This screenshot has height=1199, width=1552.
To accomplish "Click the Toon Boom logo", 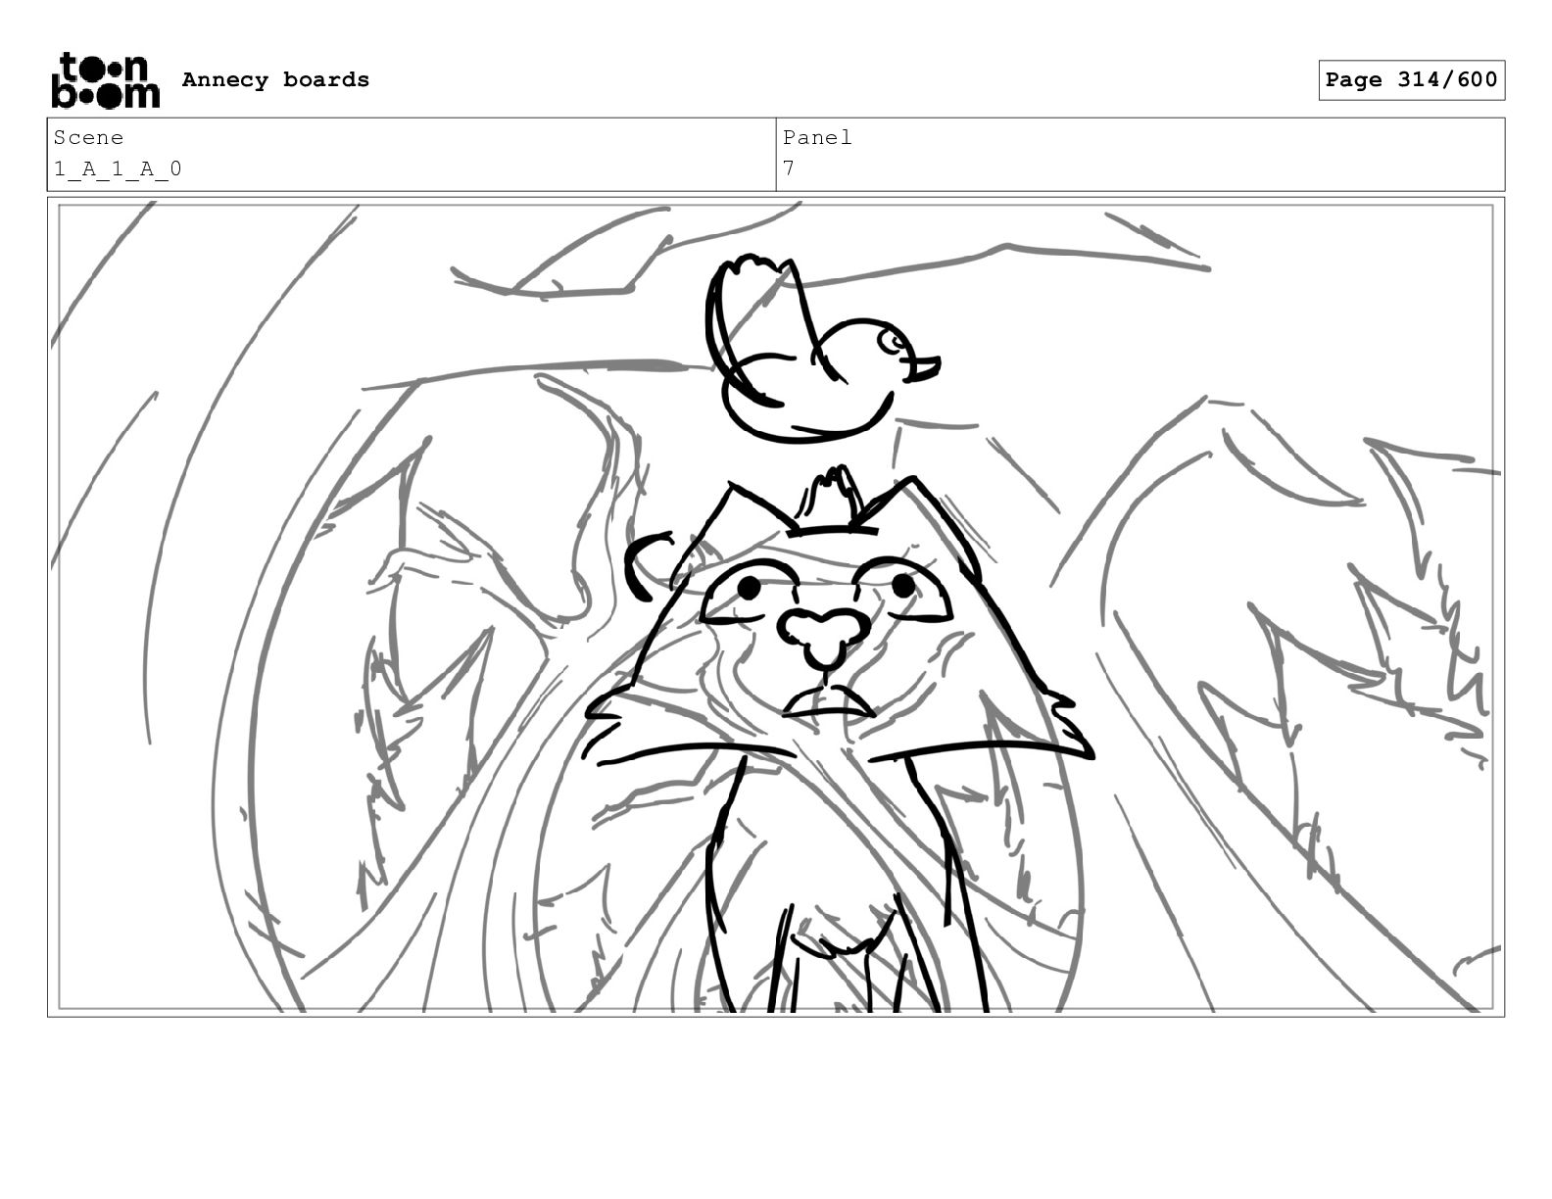I will point(105,80).
